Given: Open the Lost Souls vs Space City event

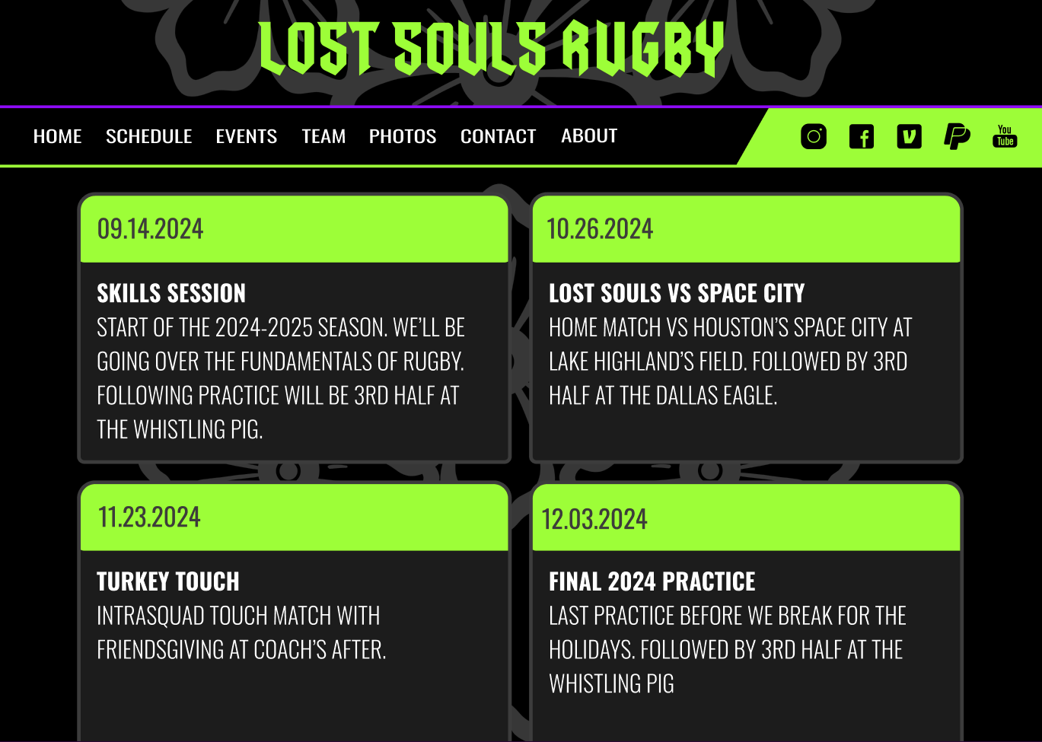Looking at the screenshot, I should [x=677, y=294].
